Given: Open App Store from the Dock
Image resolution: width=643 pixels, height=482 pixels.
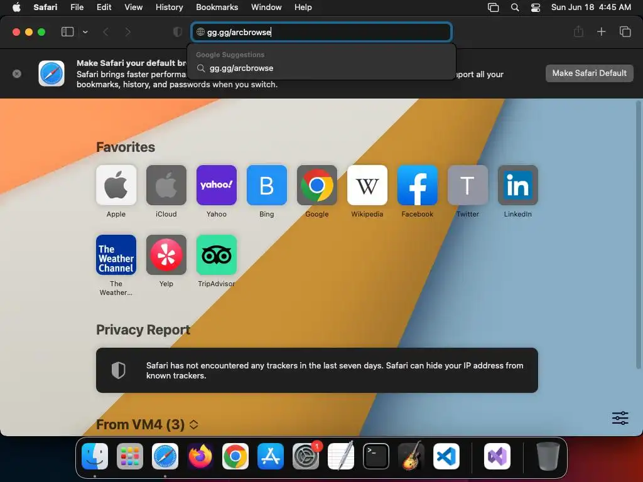Looking at the screenshot, I should (271, 456).
